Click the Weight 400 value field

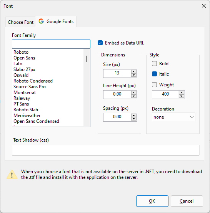point(165,94)
